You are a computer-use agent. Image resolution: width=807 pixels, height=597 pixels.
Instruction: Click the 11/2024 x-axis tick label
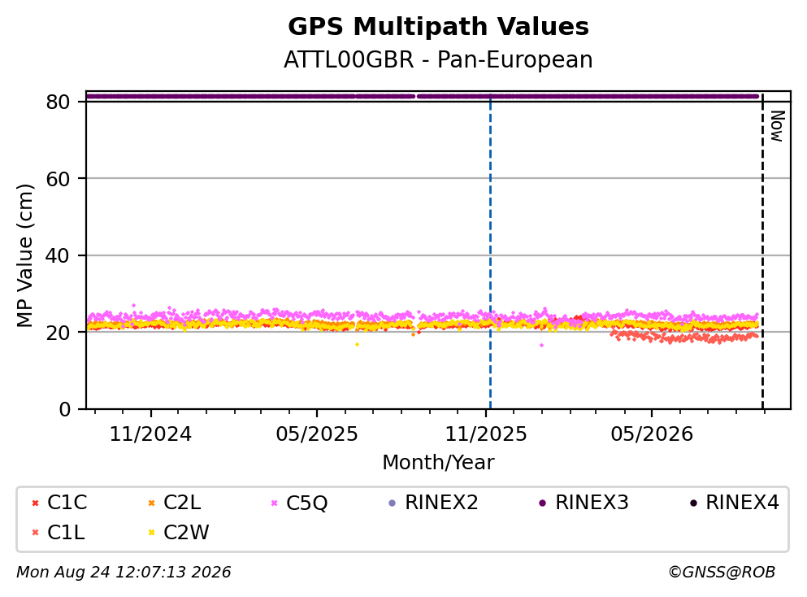pos(150,434)
